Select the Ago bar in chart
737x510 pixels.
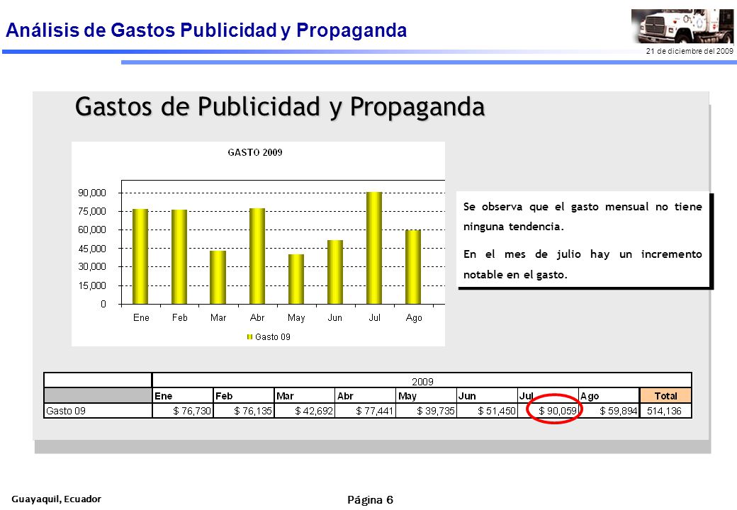coord(413,267)
